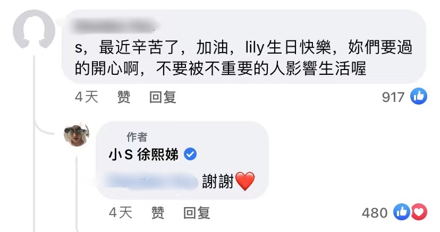Reply to the top comment via 回复

163,97
